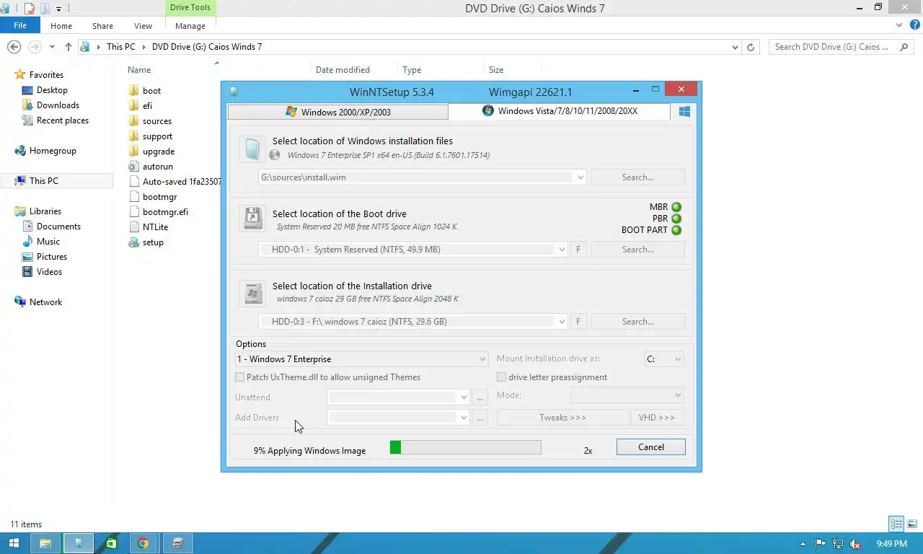Click the Boot drive F button
The width and height of the screenshot is (923, 554).
pyautogui.click(x=578, y=250)
